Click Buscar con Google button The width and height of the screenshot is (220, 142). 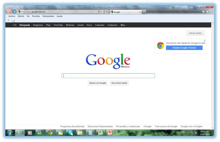[x=98, y=83]
